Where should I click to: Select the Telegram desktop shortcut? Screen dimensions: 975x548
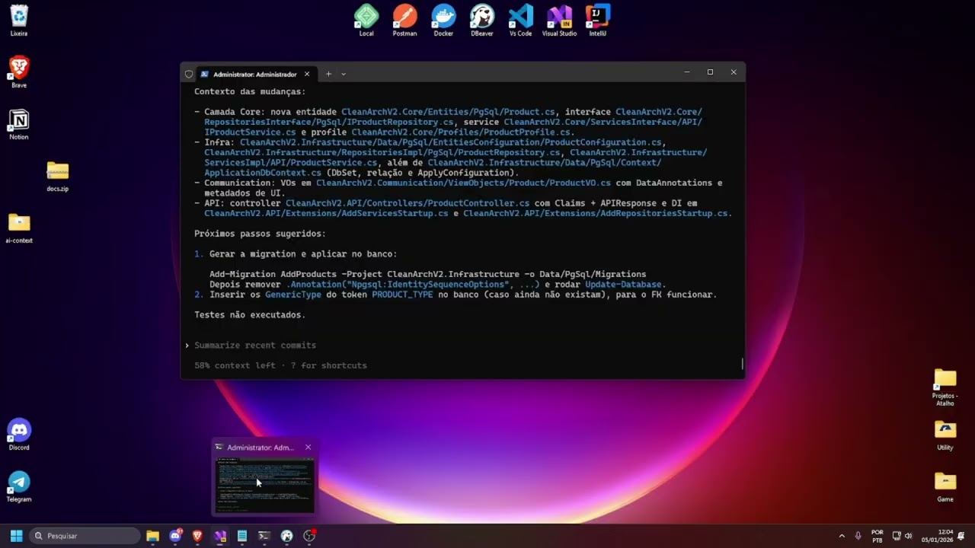tap(19, 486)
